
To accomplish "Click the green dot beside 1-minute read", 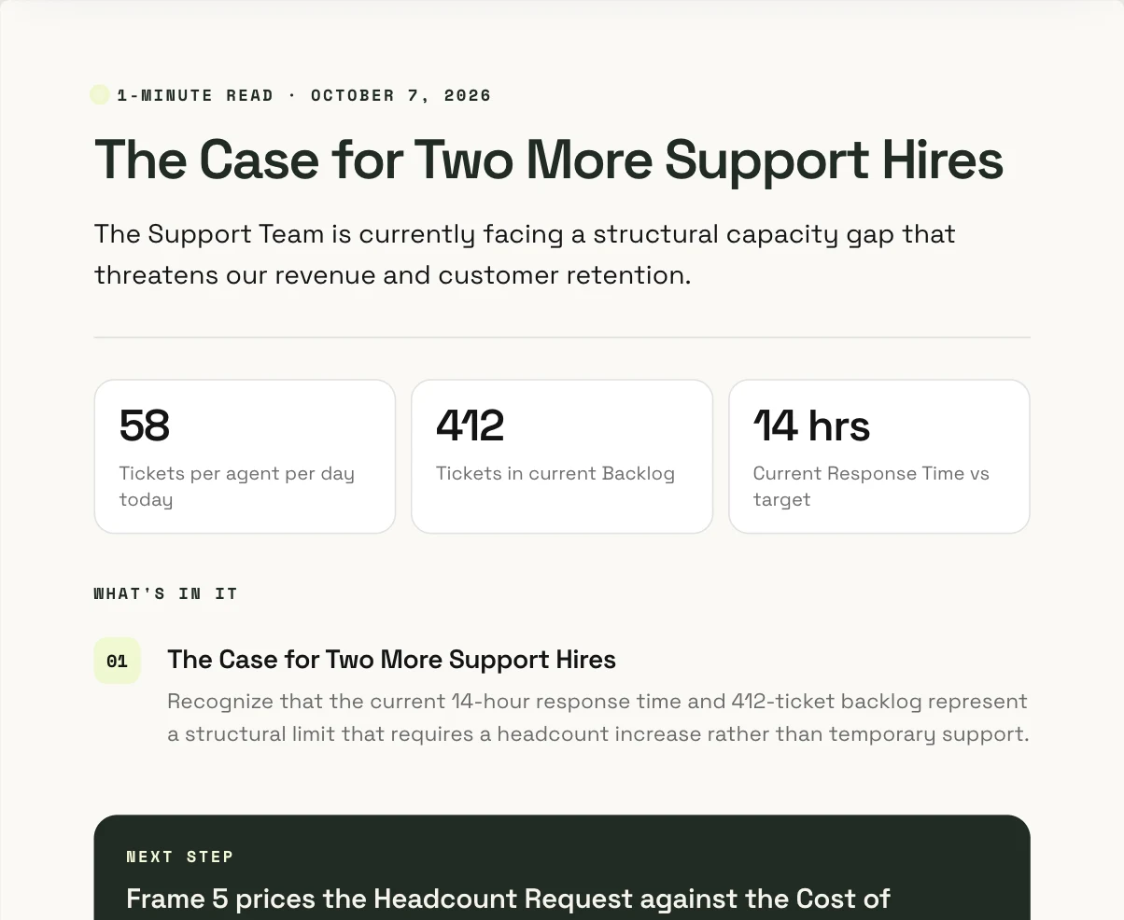I will (100, 95).
